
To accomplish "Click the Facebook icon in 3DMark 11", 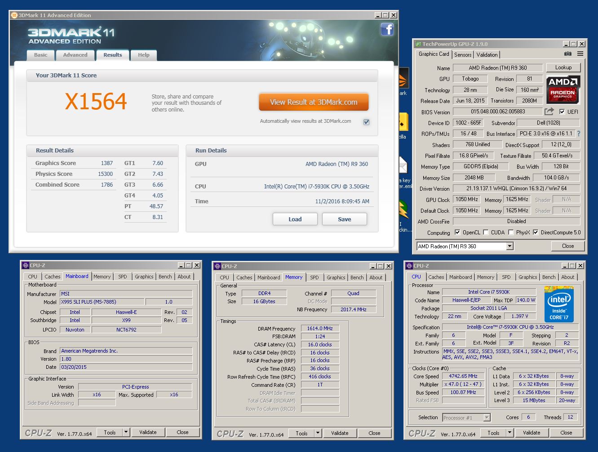I will tap(387, 29).
